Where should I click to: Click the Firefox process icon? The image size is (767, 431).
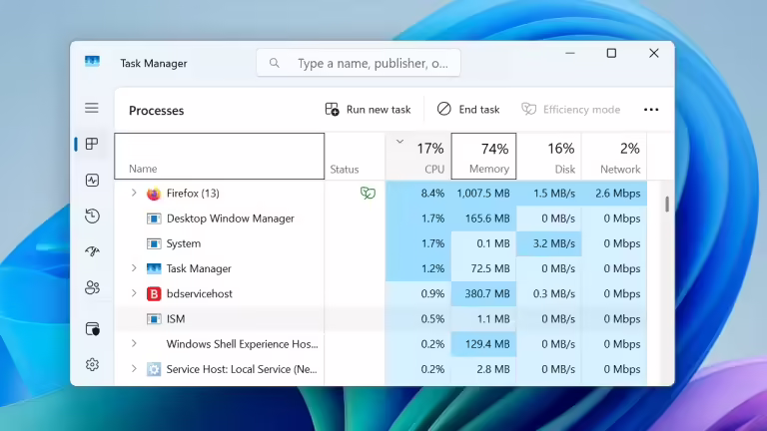pos(154,194)
